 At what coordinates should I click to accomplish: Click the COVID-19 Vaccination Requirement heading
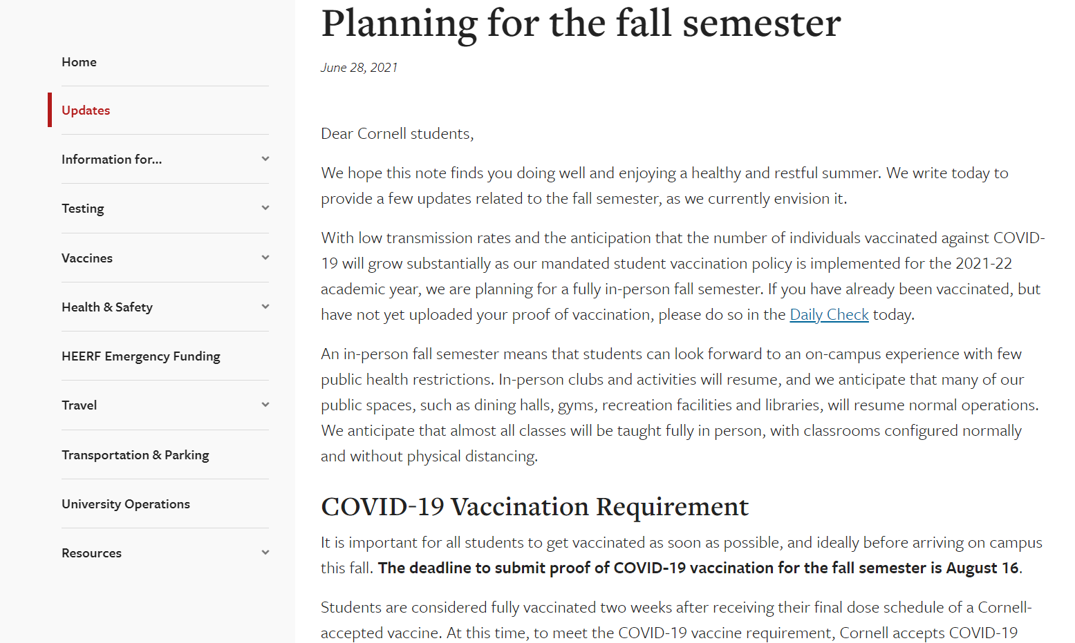[534, 507]
